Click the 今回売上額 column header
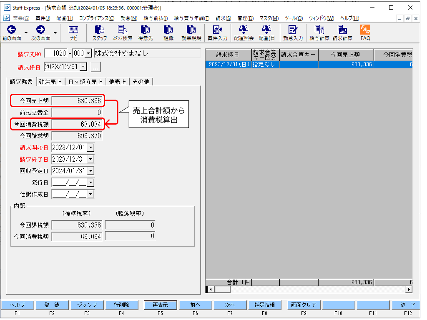The height and width of the screenshot is (320, 427). pos(346,55)
